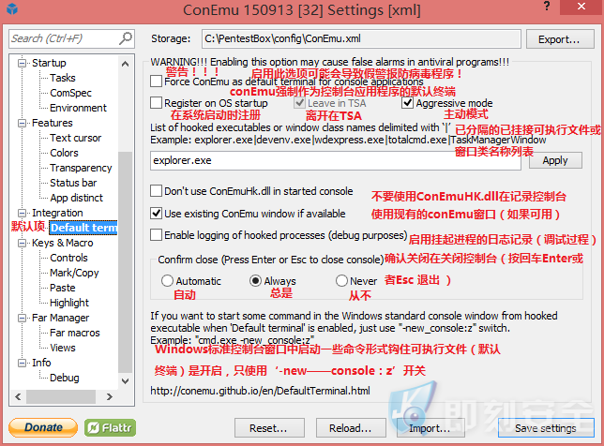
Task: Open the Paste settings page
Action: coord(63,288)
